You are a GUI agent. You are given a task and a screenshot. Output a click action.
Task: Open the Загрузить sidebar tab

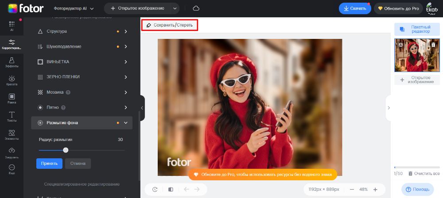pos(12,153)
